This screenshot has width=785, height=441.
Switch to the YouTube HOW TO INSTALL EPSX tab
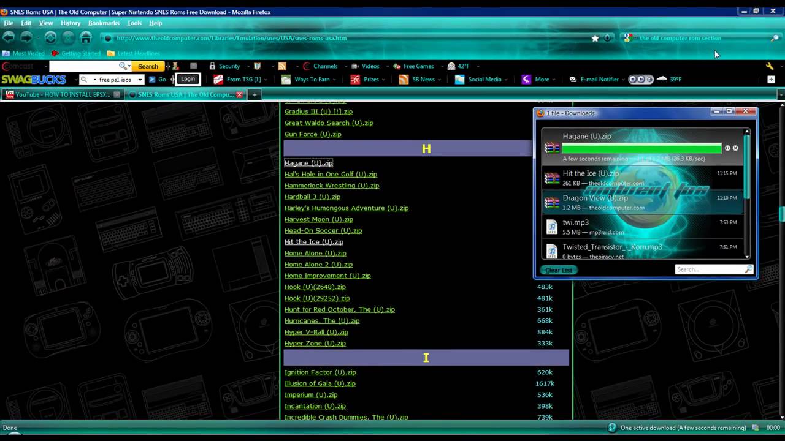coord(62,94)
